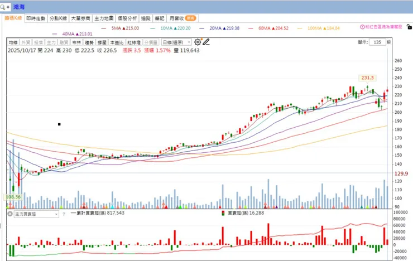Toggle the 均線 moving average overlay
The width and height of the screenshot is (413, 261).
tap(13, 42)
